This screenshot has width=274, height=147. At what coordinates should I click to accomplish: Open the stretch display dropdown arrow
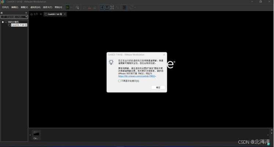(135, 7)
